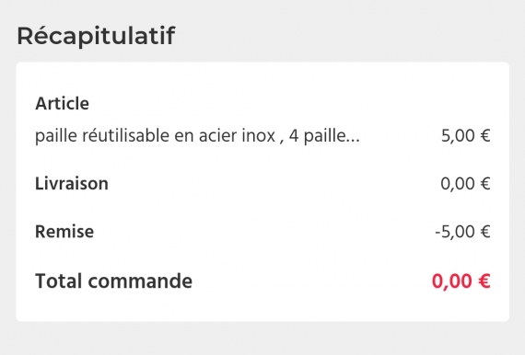Select the Livraison label
The width and height of the screenshot is (525, 355).
pyautogui.click(x=72, y=184)
